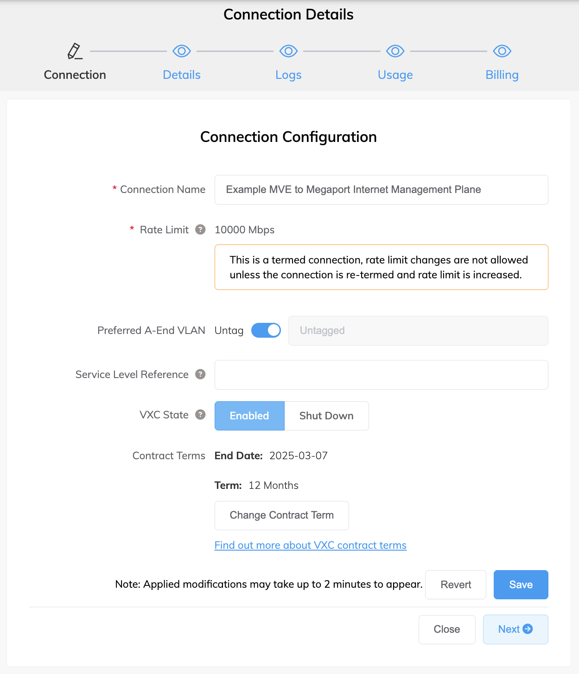The width and height of the screenshot is (579, 674).
Task: Click the Next button to continue
Action: tap(515, 629)
